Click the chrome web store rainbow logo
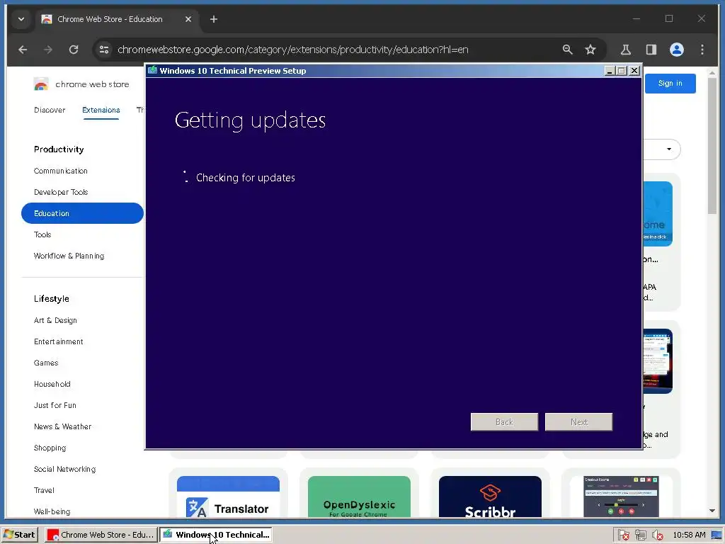The image size is (725, 544). tap(41, 84)
